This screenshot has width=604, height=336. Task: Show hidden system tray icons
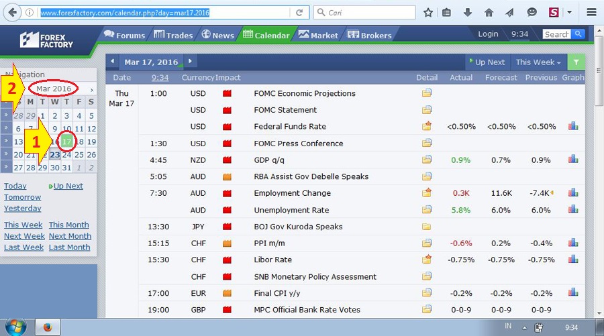524,328
